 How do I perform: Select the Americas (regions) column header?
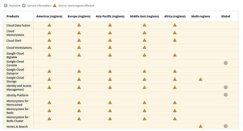pos(49,16)
